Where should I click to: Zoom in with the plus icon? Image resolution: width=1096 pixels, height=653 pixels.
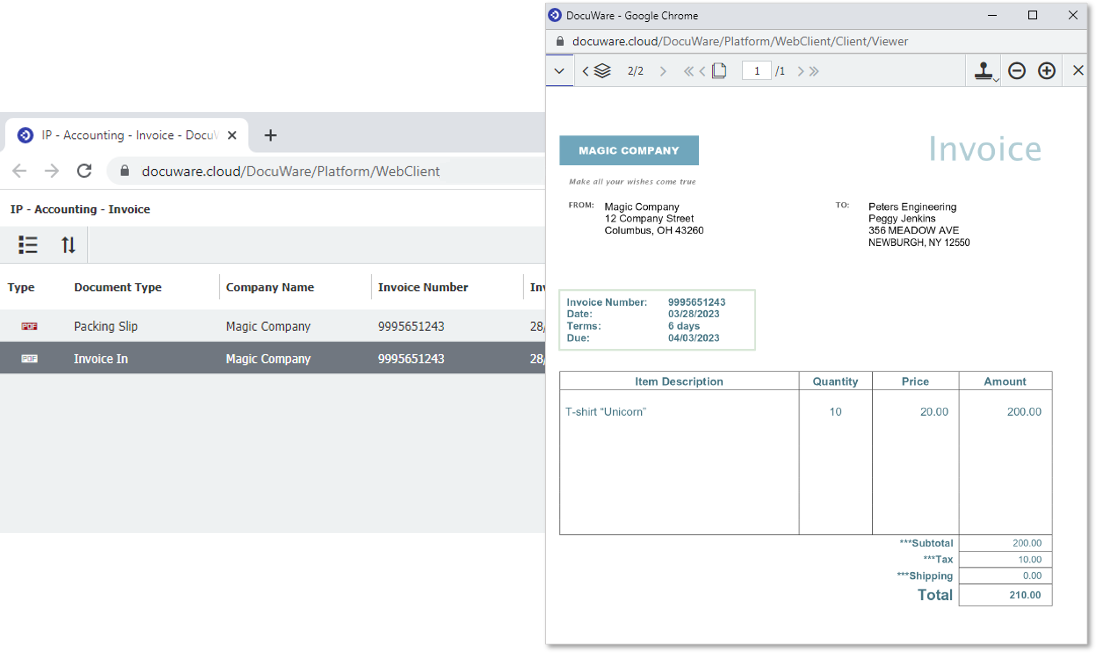point(1046,71)
